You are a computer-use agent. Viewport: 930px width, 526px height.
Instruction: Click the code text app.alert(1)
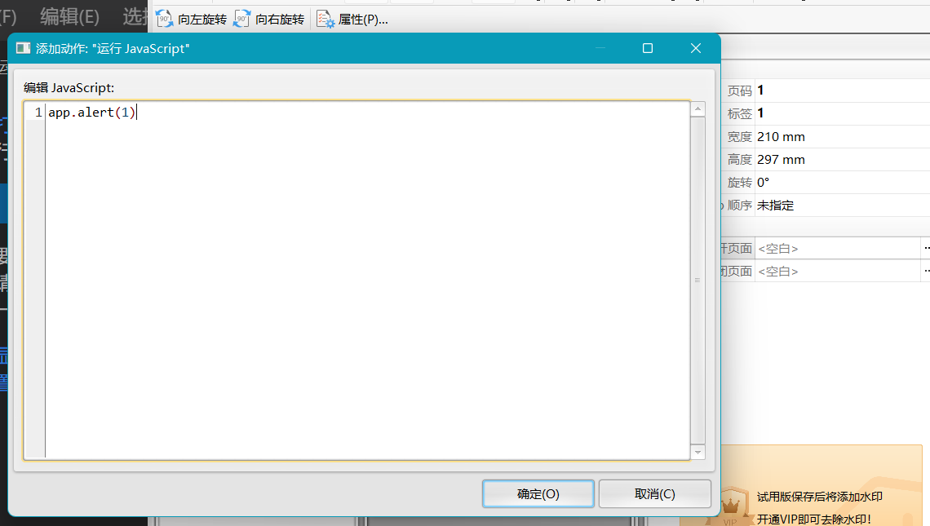click(x=92, y=112)
